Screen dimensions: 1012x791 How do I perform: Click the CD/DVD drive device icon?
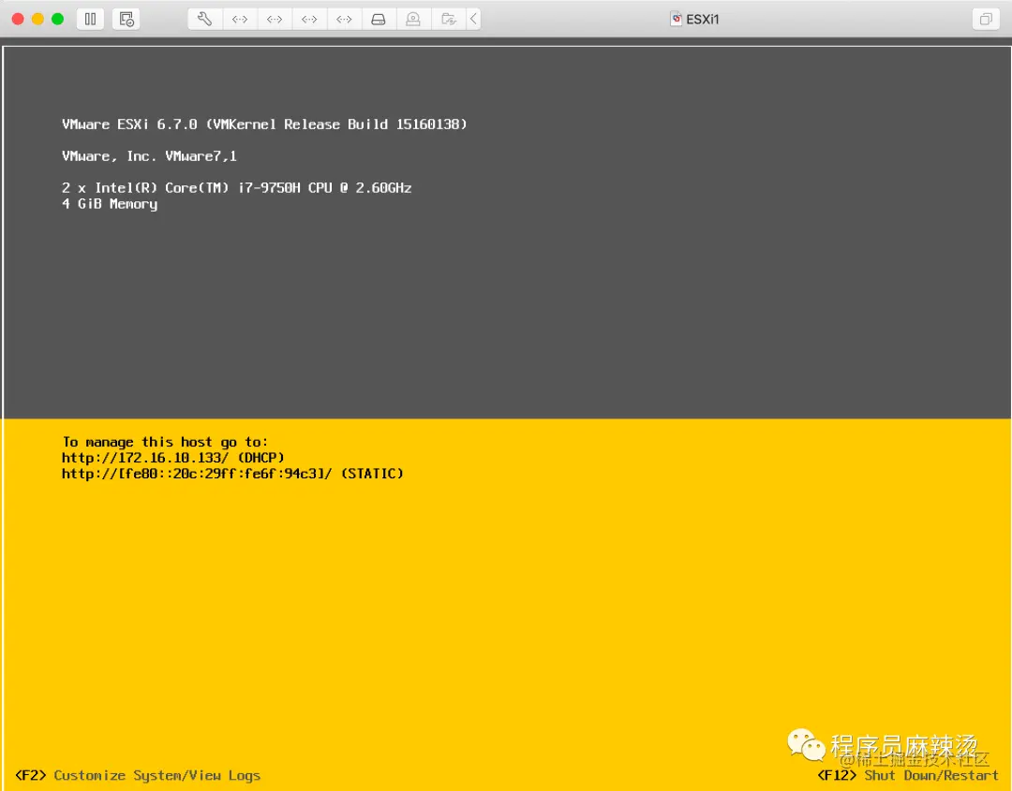[x=413, y=20]
